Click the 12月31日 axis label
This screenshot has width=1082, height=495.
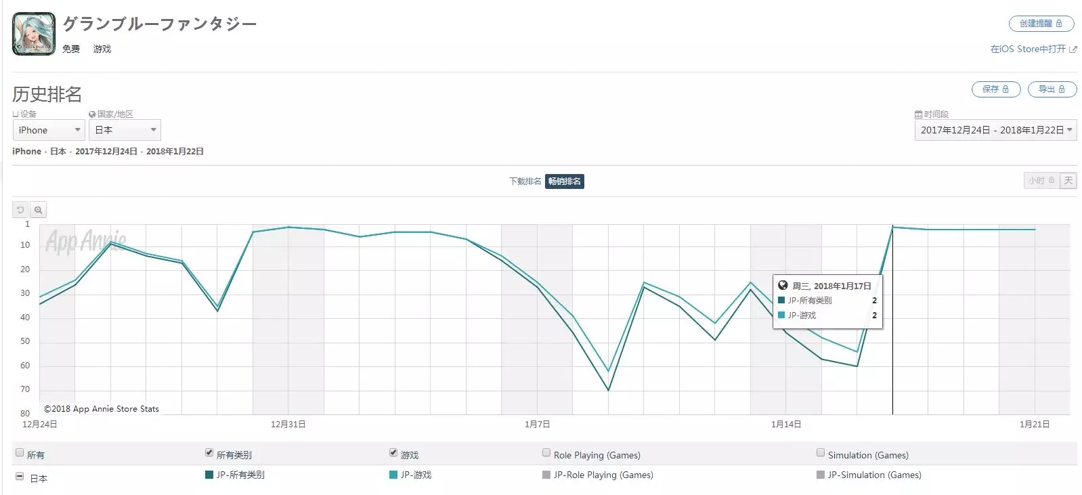point(288,425)
